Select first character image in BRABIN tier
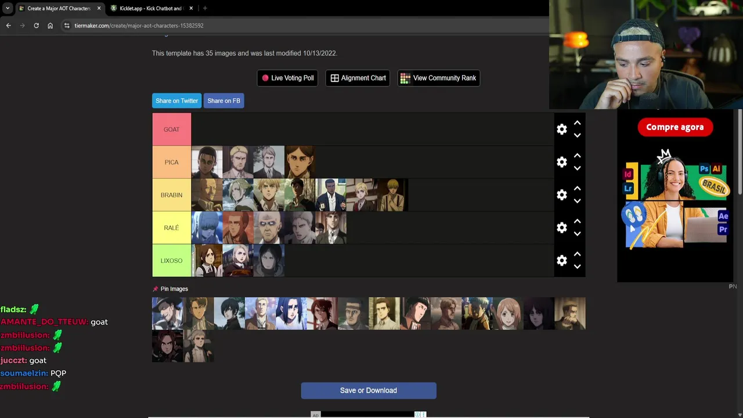Viewport: 743px width, 418px height. pos(207,195)
